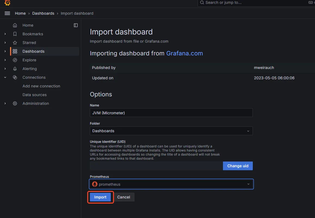Click the Grafana logo icon
The height and width of the screenshot is (218, 315).
7,3
